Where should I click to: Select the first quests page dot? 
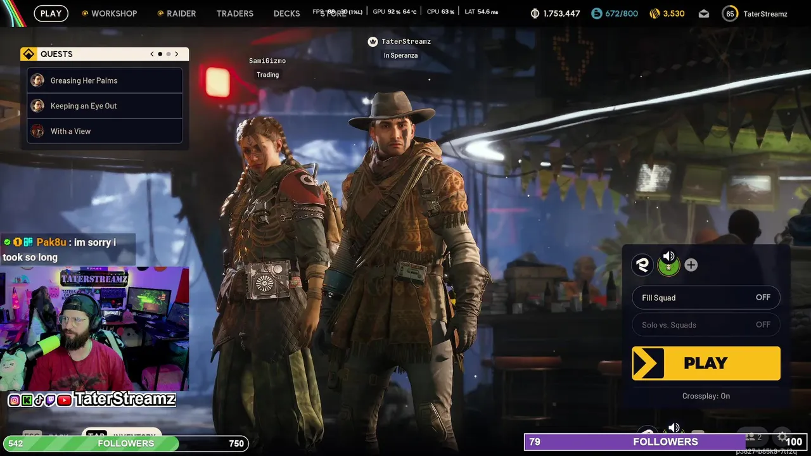pos(160,54)
